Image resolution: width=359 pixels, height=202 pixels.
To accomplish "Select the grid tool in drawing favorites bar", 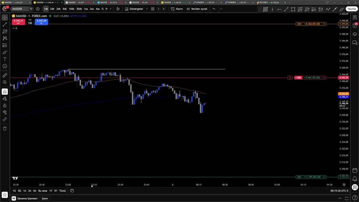I will pos(265,9).
